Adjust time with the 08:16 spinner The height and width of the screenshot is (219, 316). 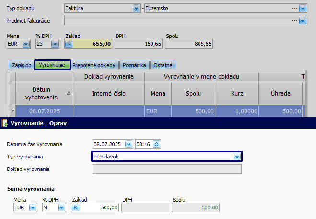click(156, 144)
